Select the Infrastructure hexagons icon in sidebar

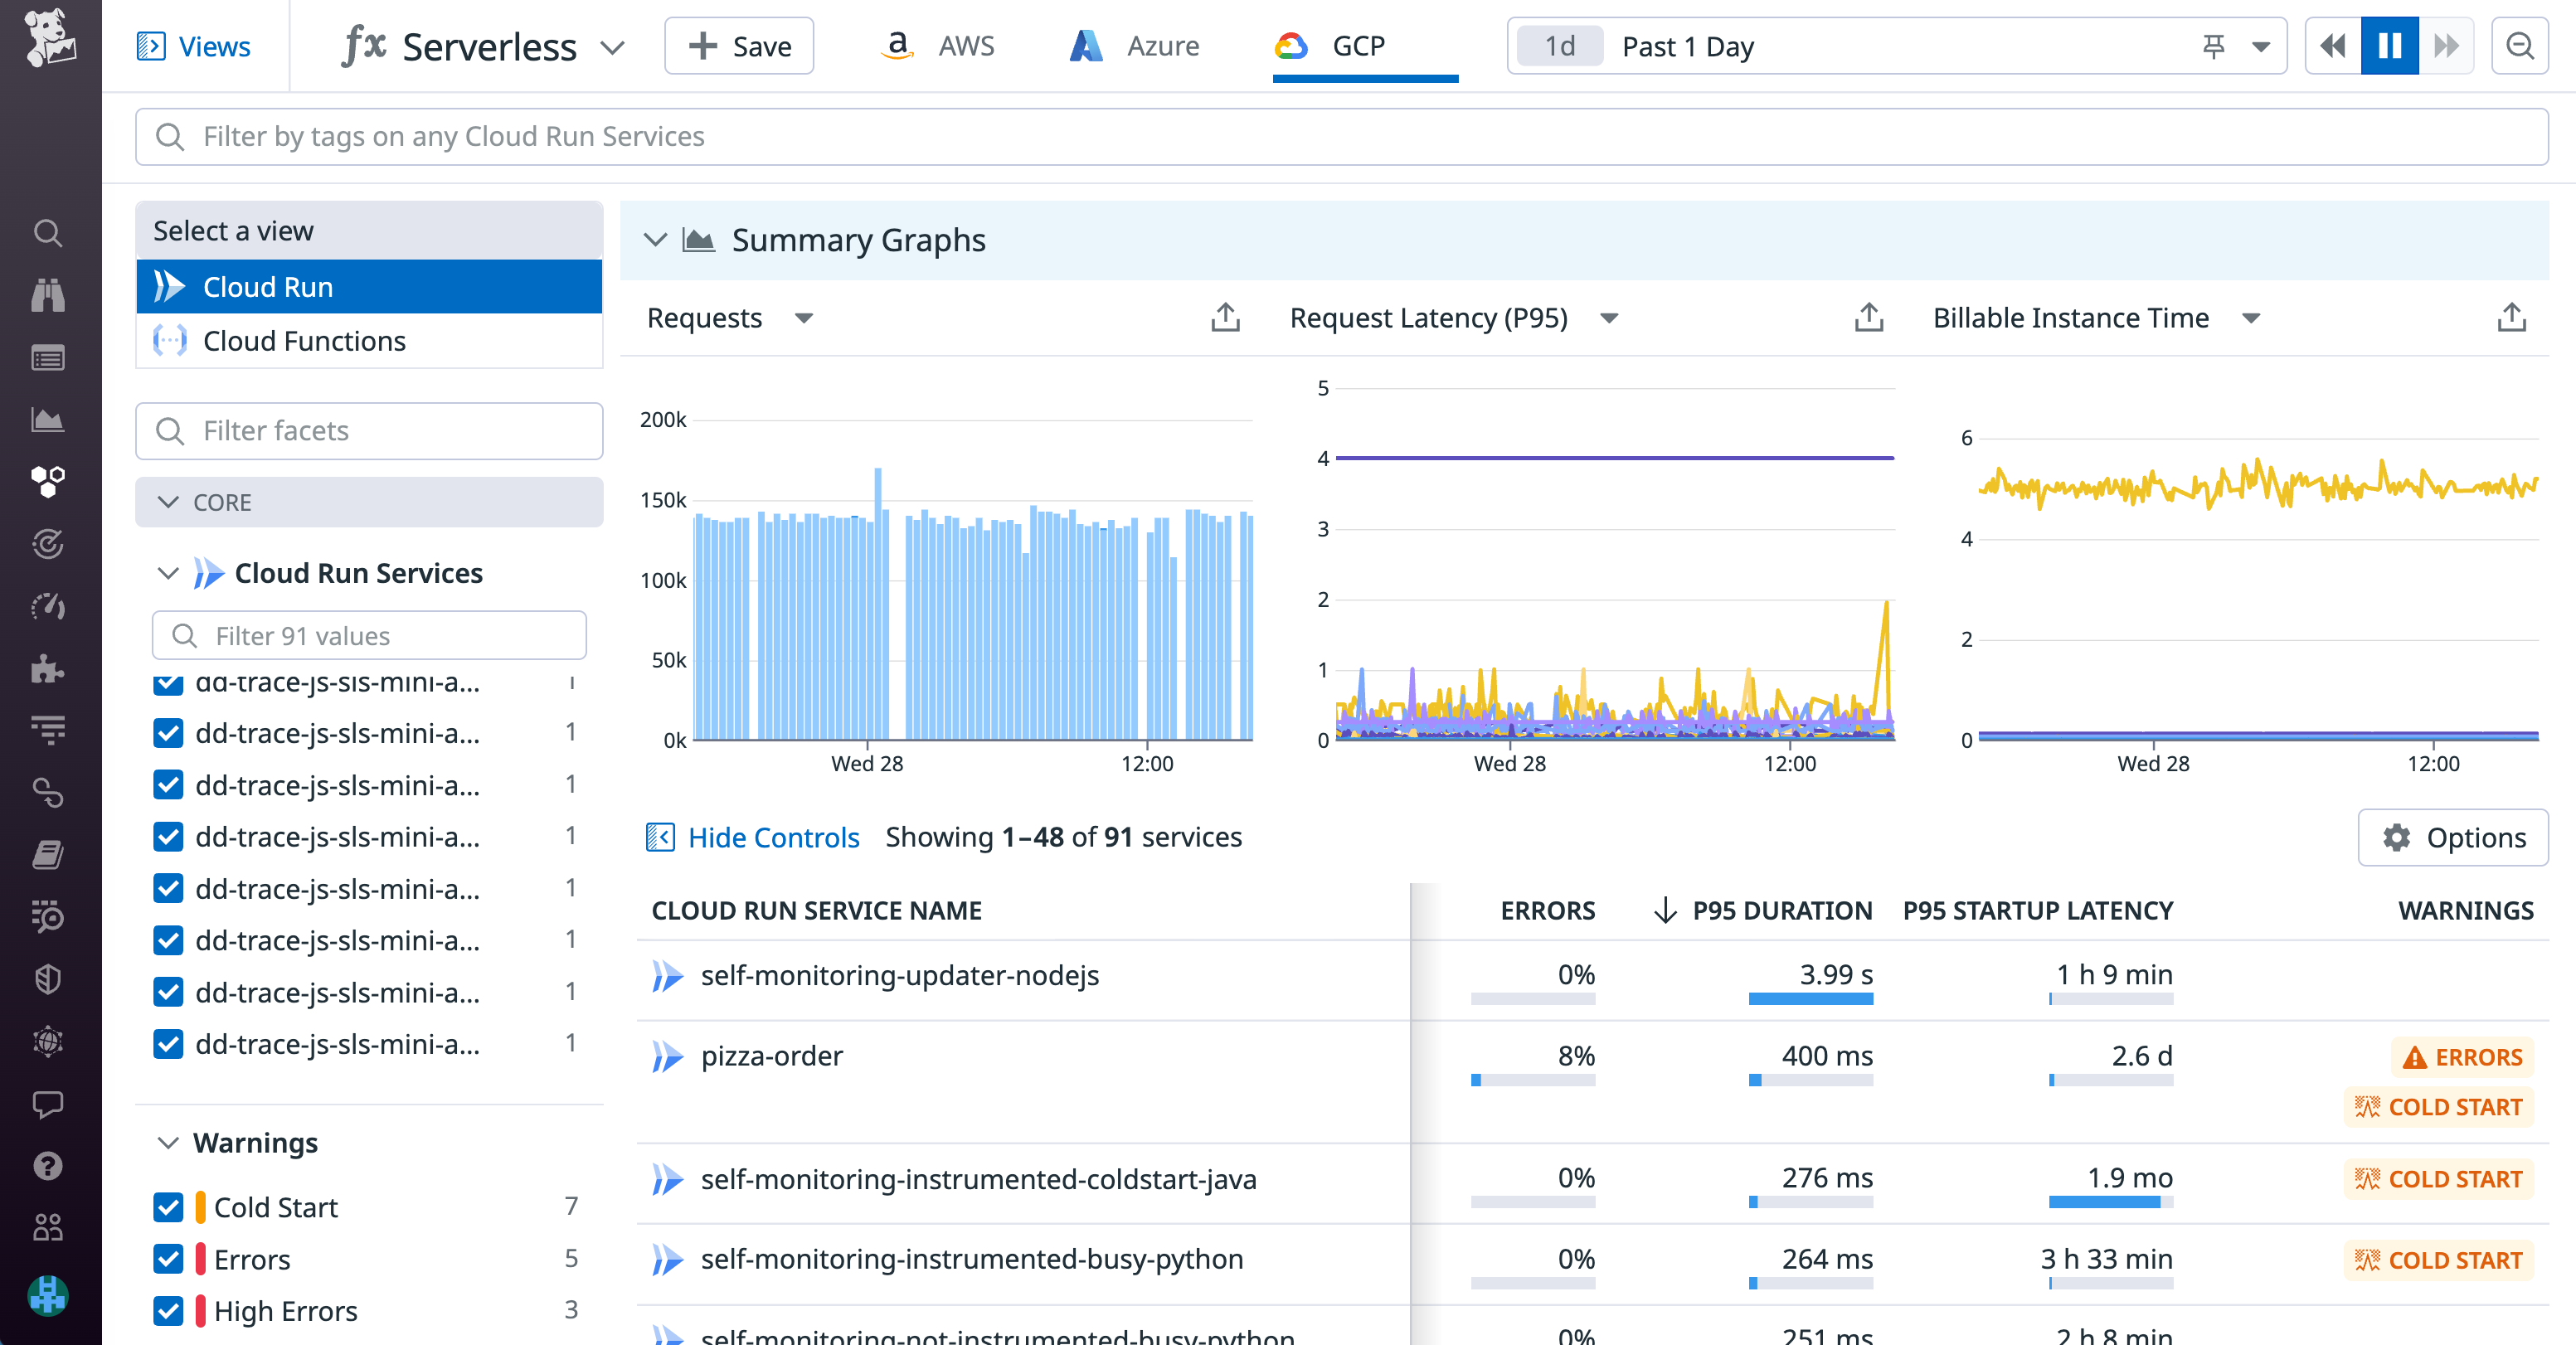click(48, 482)
